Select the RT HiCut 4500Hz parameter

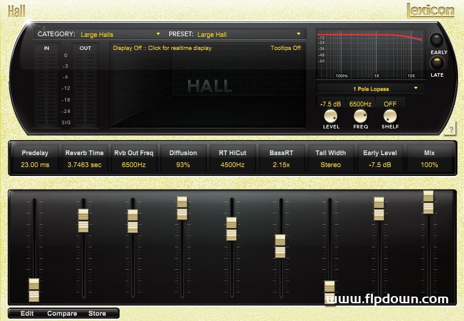pyautogui.click(x=232, y=159)
